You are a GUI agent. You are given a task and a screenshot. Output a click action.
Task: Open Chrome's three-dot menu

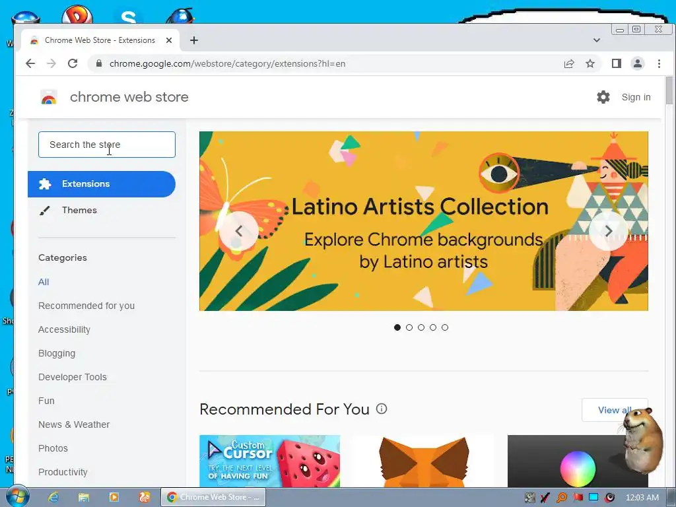point(659,64)
